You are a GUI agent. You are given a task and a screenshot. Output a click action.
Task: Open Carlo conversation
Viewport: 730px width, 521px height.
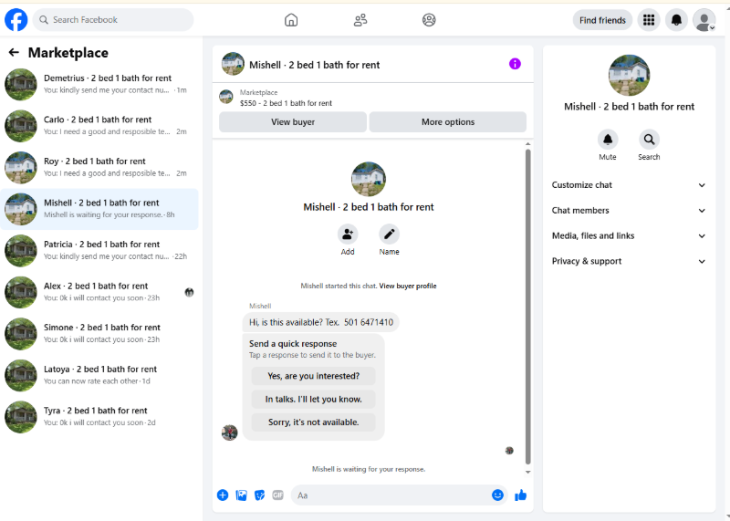(99, 126)
